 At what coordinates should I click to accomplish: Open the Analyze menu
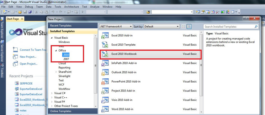click(x=95, y=7)
